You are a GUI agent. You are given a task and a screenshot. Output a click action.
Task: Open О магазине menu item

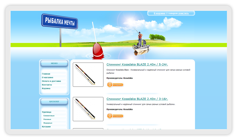pyautogui.click(x=48, y=77)
